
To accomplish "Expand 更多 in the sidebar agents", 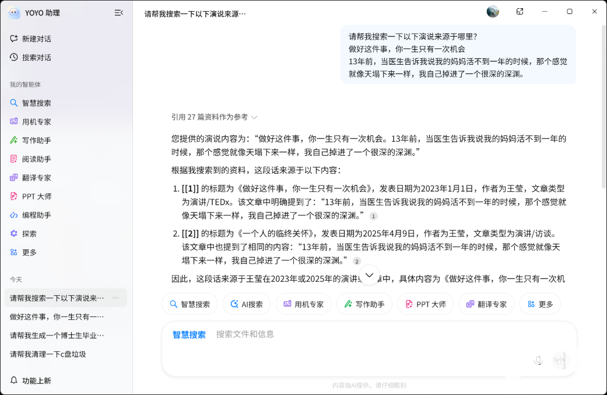I will pos(29,253).
